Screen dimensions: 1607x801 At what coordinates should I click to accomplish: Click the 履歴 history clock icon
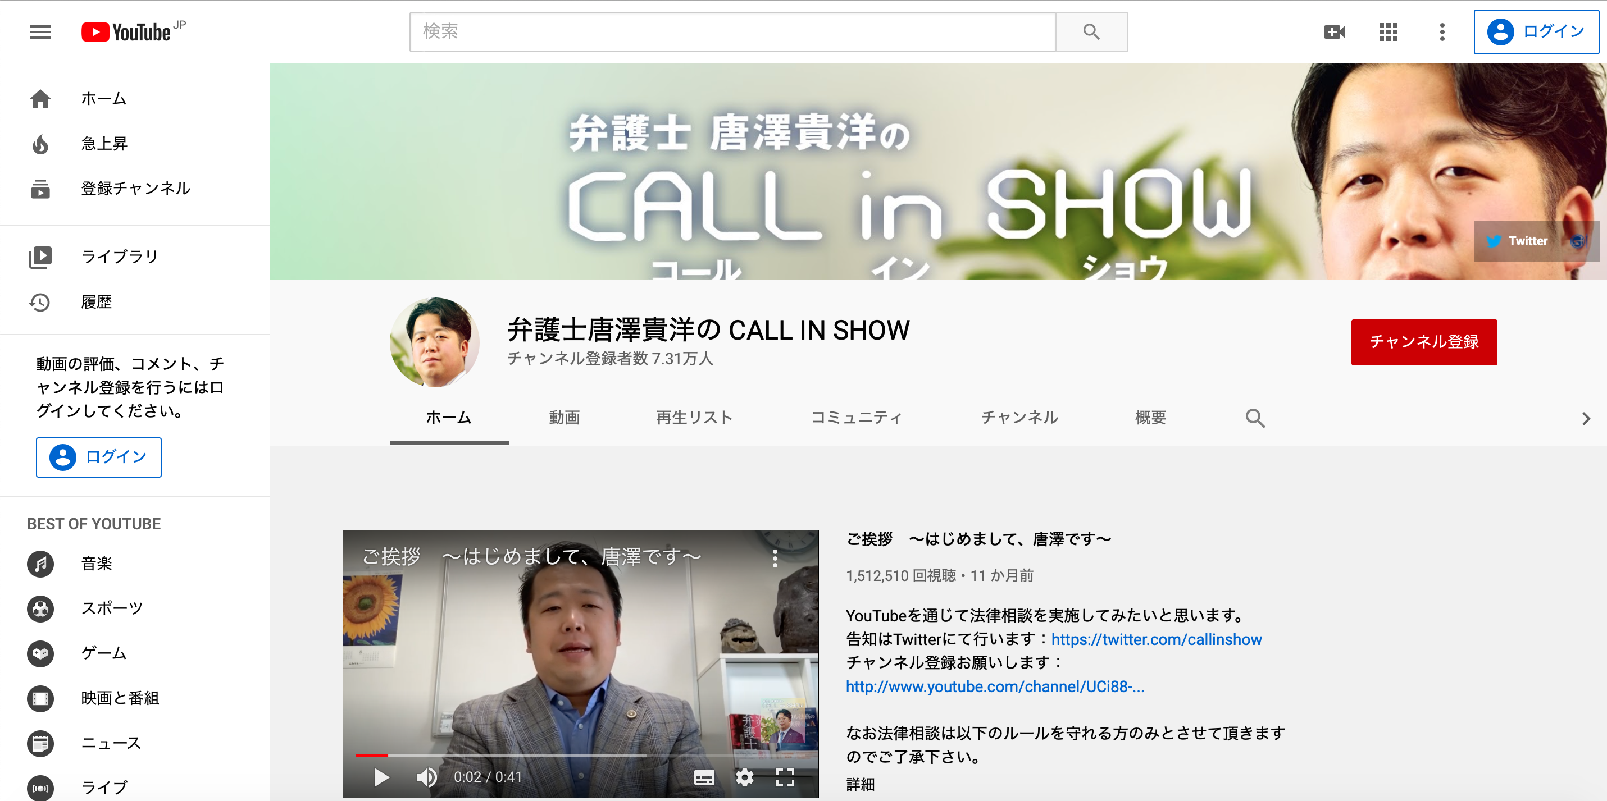39,303
